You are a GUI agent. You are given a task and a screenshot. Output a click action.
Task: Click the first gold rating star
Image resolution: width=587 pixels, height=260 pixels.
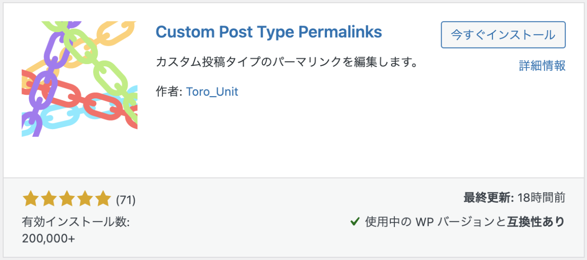click(31, 199)
